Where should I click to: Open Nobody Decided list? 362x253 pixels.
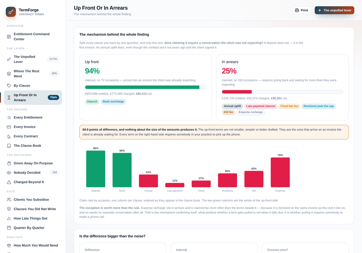(33, 173)
